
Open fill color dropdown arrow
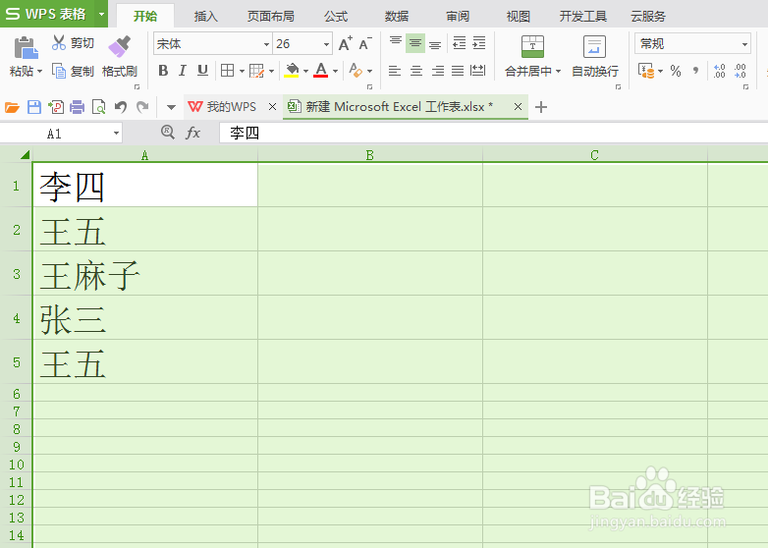305,72
